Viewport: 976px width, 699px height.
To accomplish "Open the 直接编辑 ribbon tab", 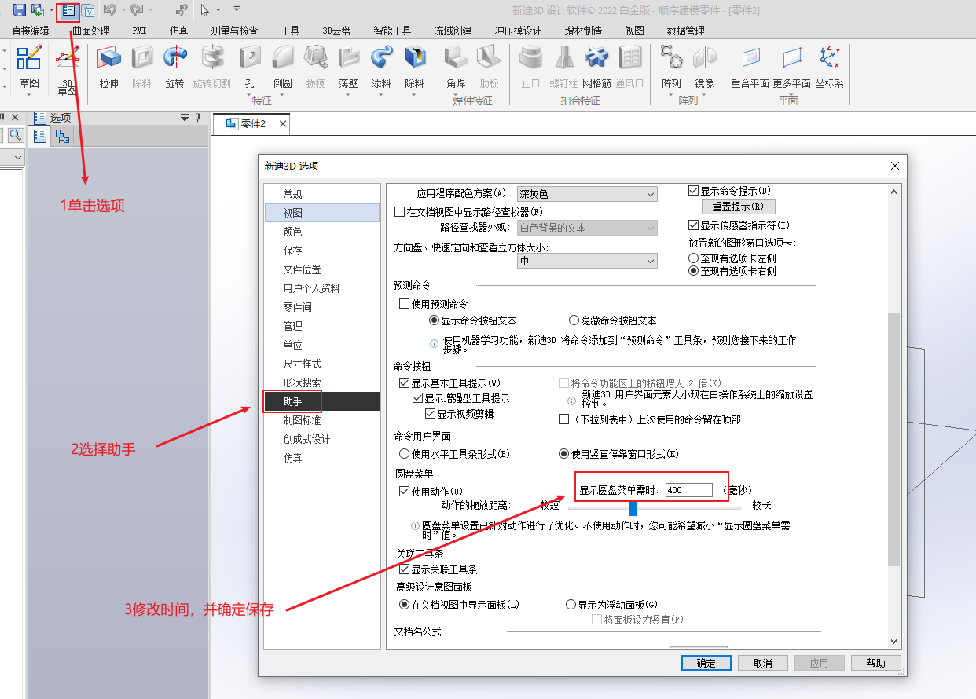I will click(31, 31).
